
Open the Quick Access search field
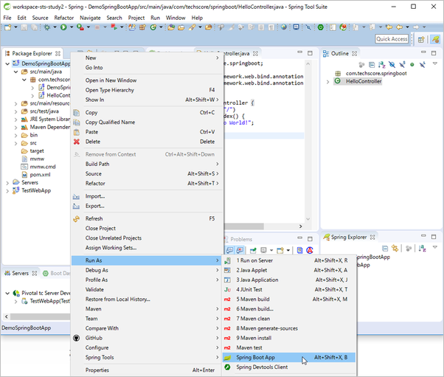(x=392, y=39)
